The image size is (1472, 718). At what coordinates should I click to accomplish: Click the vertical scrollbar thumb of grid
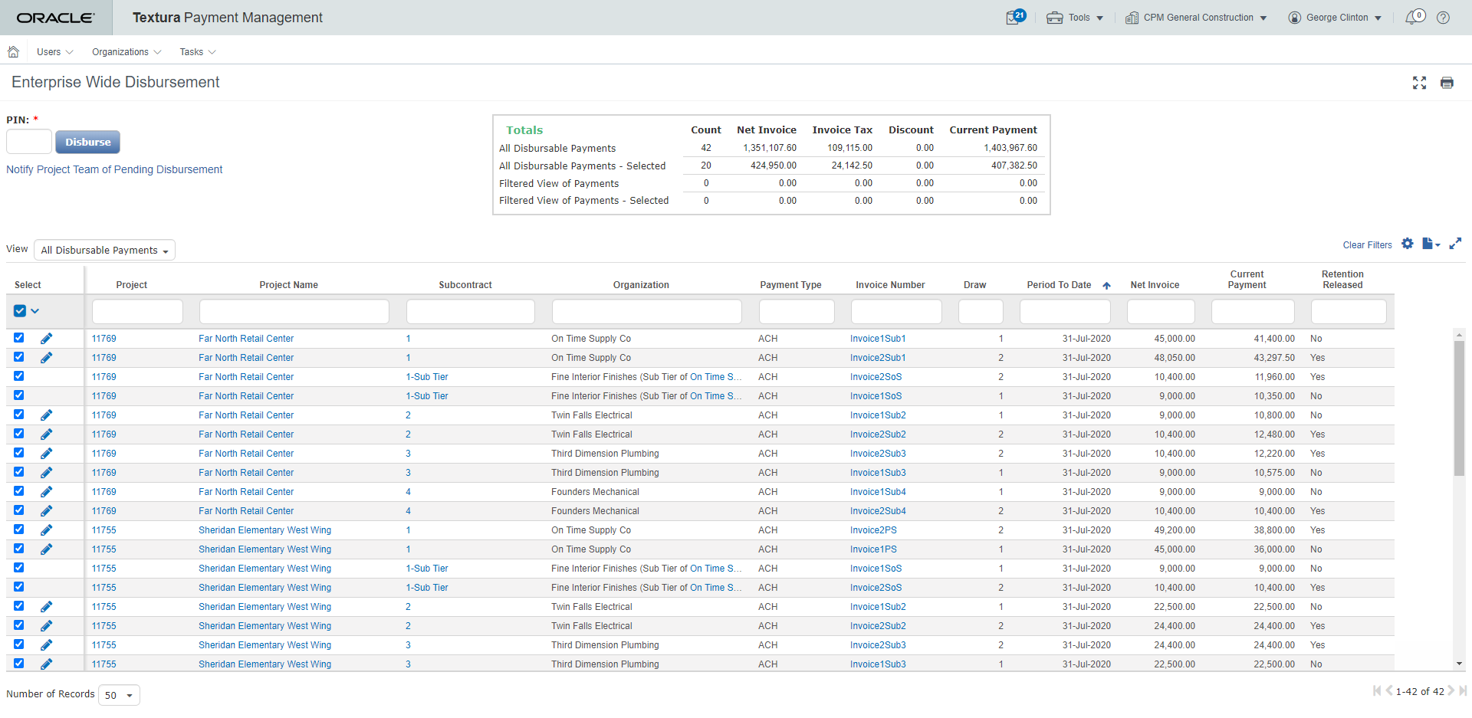1459,408
